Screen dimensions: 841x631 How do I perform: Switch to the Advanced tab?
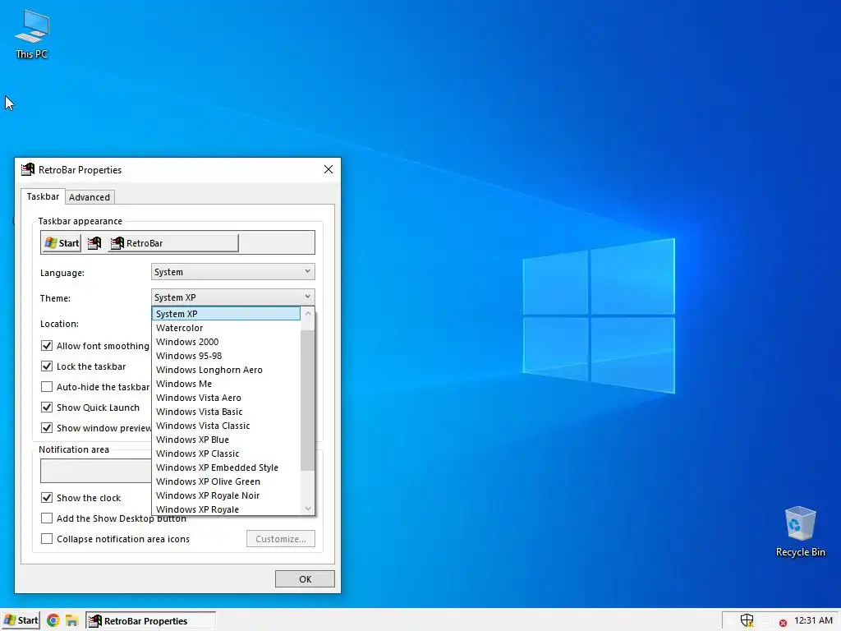coord(90,197)
